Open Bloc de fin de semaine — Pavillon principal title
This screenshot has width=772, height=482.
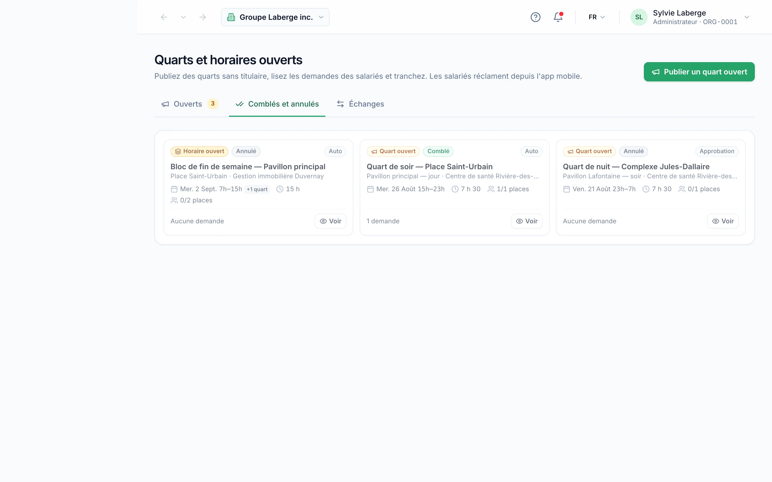[x=248, y=167]
